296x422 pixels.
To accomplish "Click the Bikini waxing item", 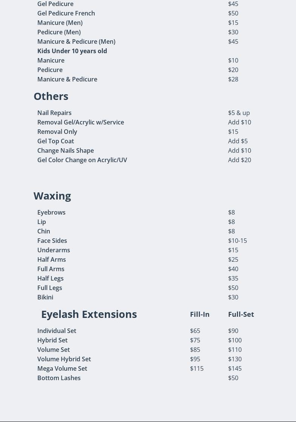I will (45, 297).
